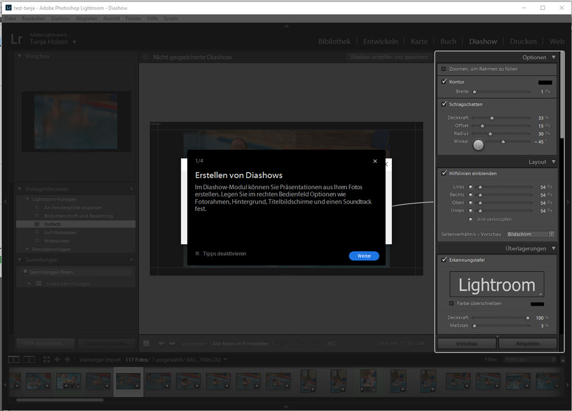Click the Maßstab slider
This screenshot has width=572, height=411.
point(501,326)
